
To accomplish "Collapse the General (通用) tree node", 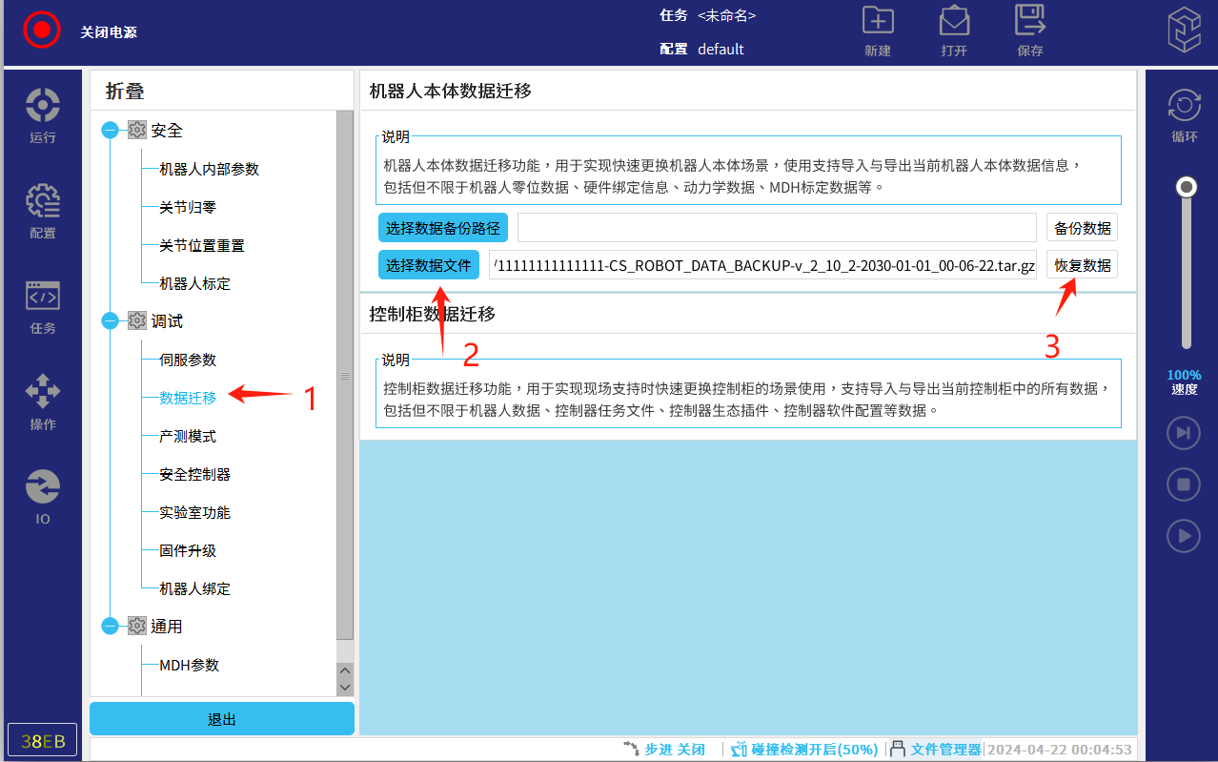I will (111, 627).
